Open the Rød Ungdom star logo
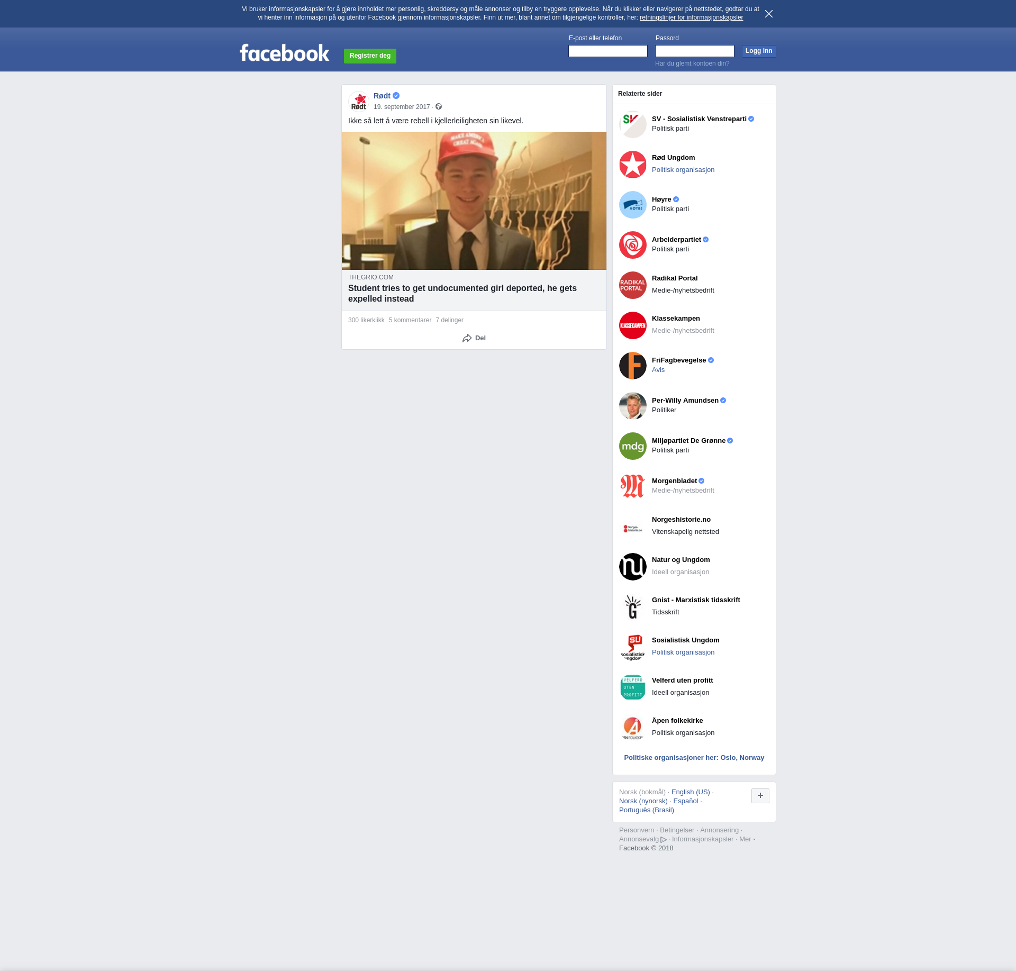Viewport: 1016px width, 971px height. pos(632,165)
